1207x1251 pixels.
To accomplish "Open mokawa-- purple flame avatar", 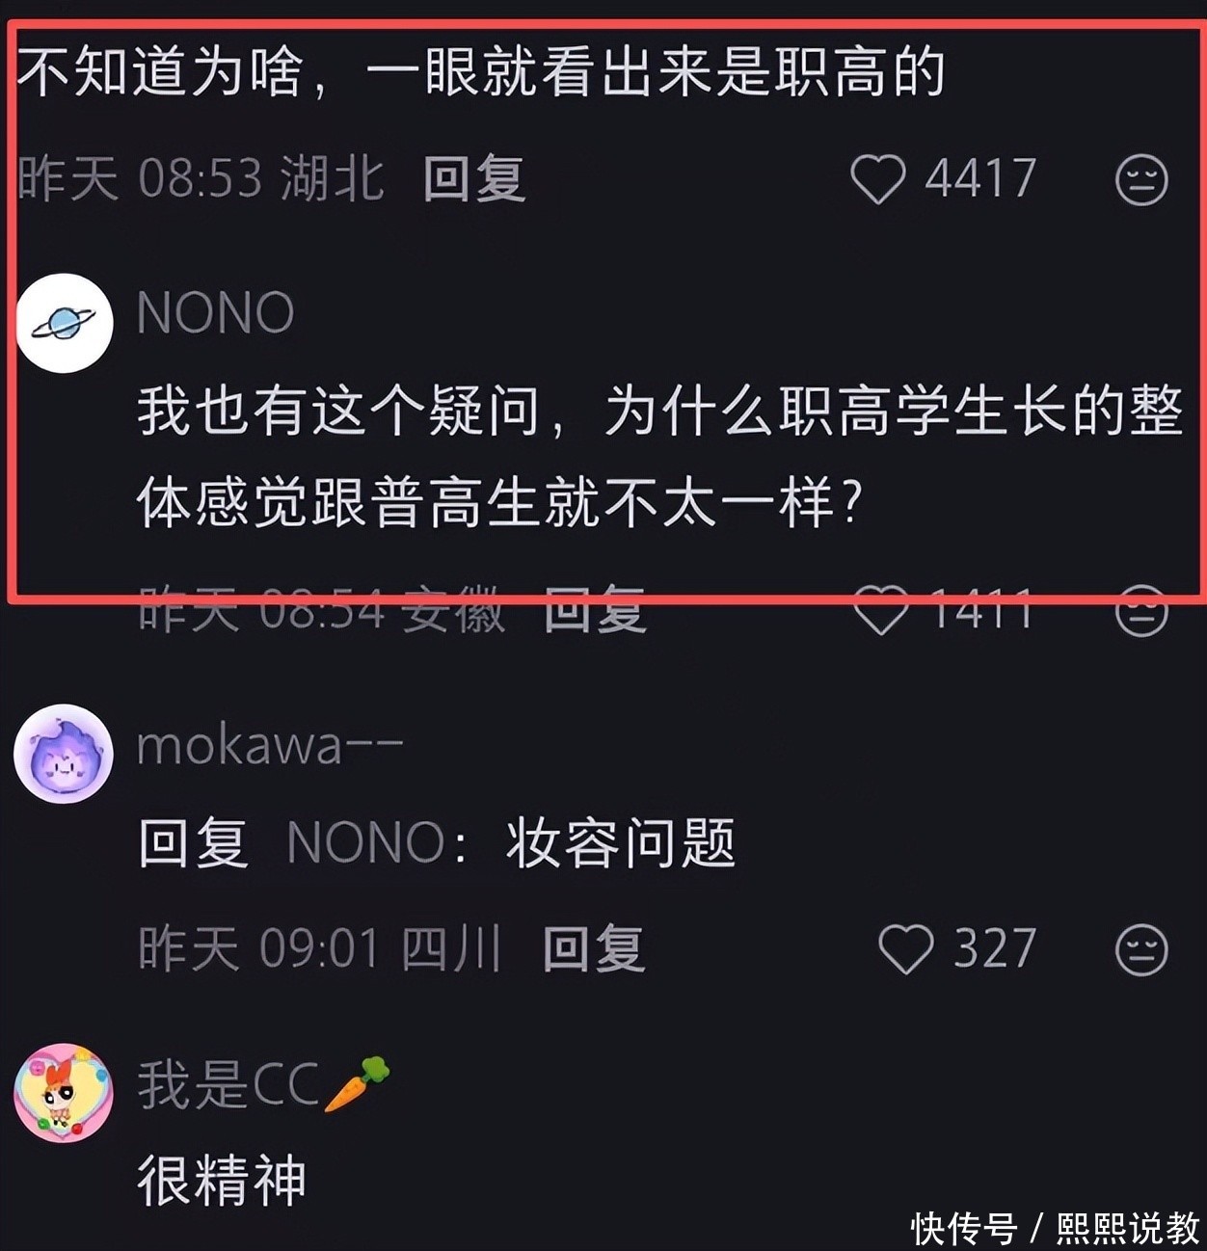I will click(x=64, y=754).
